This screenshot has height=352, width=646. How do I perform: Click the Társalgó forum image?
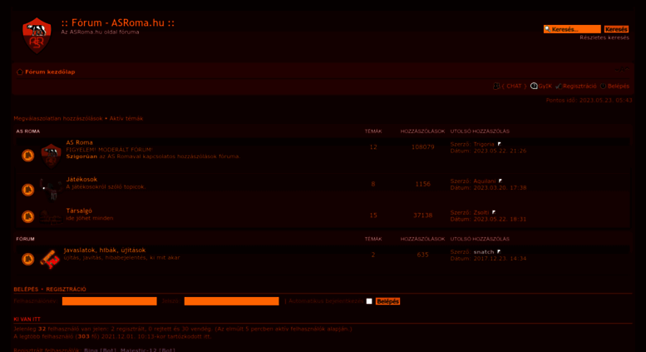51,217
